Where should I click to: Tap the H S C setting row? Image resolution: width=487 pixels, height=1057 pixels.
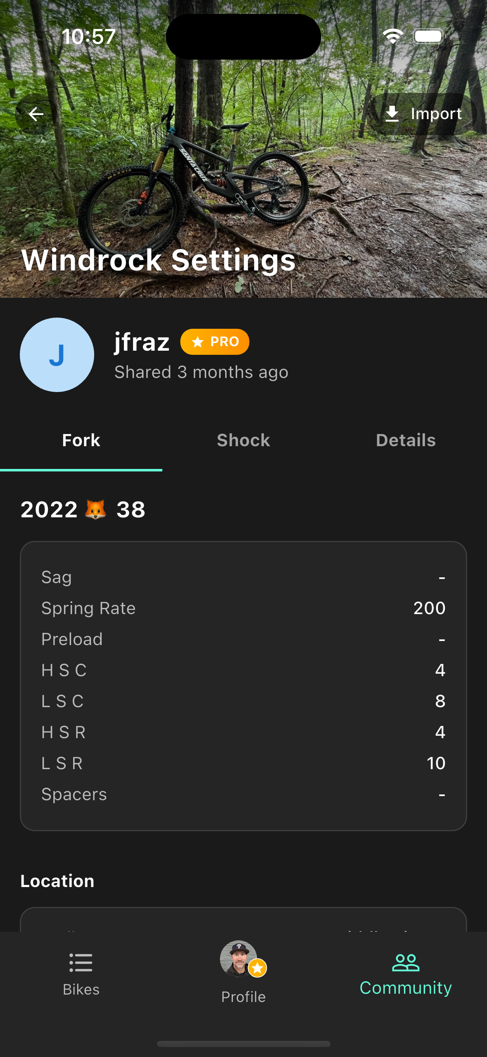click(243, 670)
